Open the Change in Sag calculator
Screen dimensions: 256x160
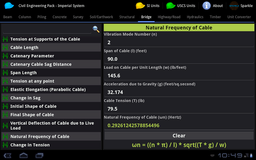pos(51,98)
